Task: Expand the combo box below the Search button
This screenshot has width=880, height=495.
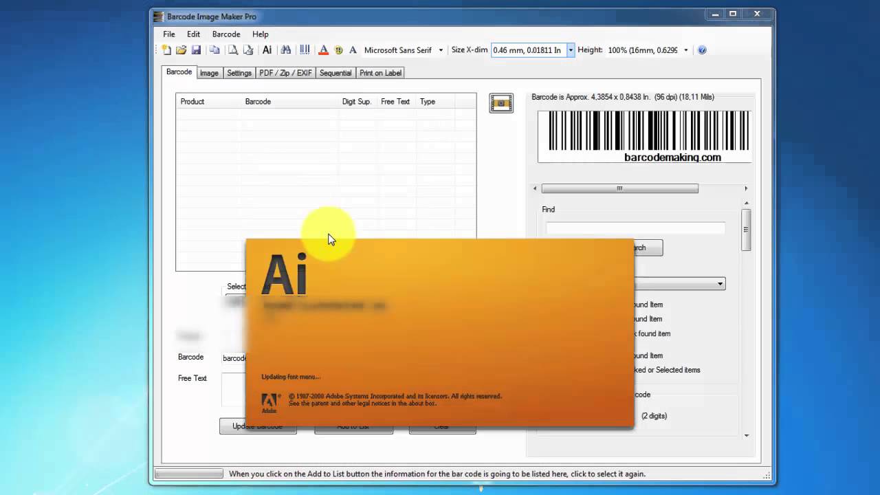Action: (x=720, y=283)
